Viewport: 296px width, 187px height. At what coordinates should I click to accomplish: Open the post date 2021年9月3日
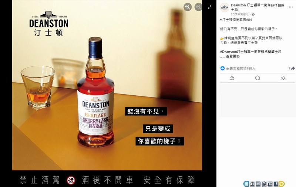pos(240,14)
